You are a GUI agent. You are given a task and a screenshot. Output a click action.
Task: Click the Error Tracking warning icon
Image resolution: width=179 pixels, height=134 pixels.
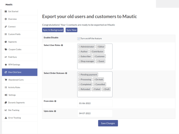[x=6, y=118]
